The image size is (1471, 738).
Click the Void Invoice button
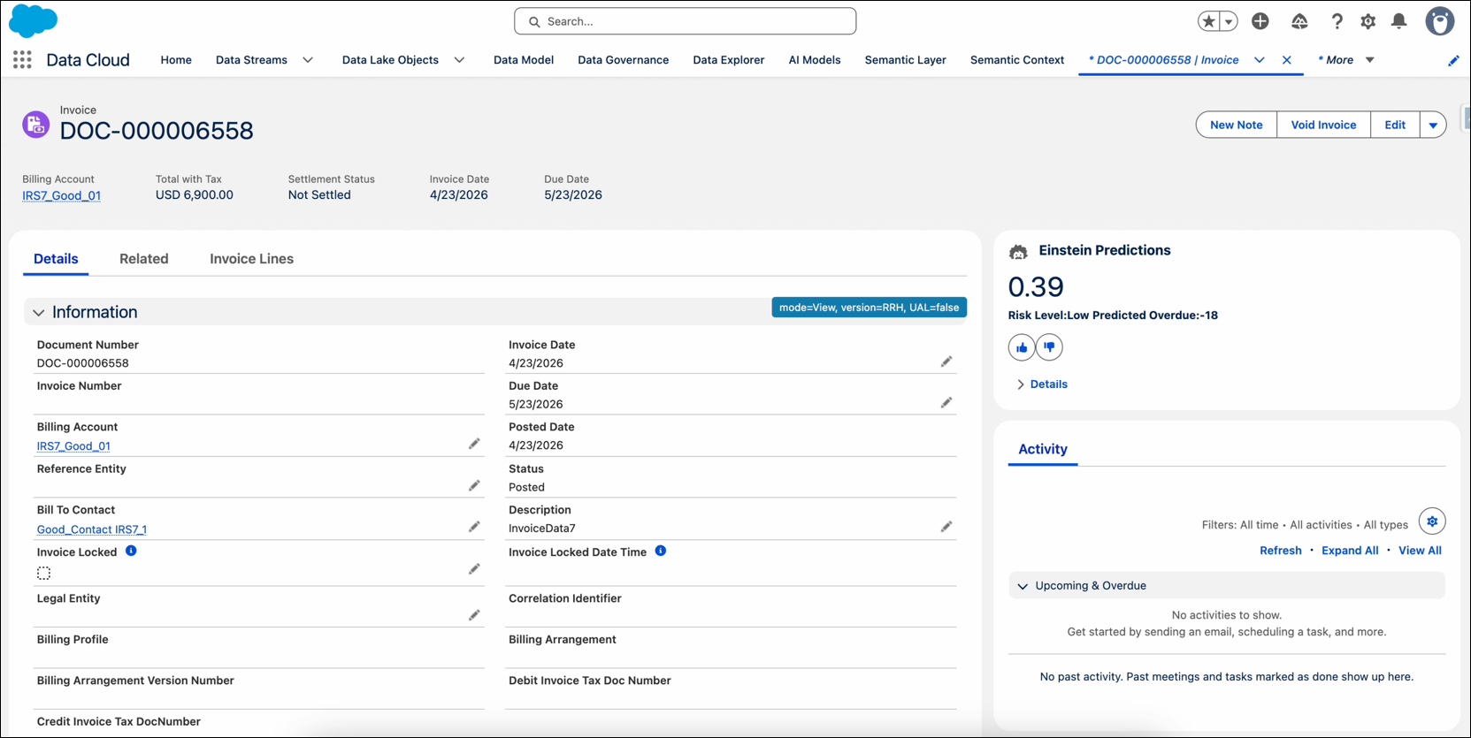click(x=1323, y=125)
